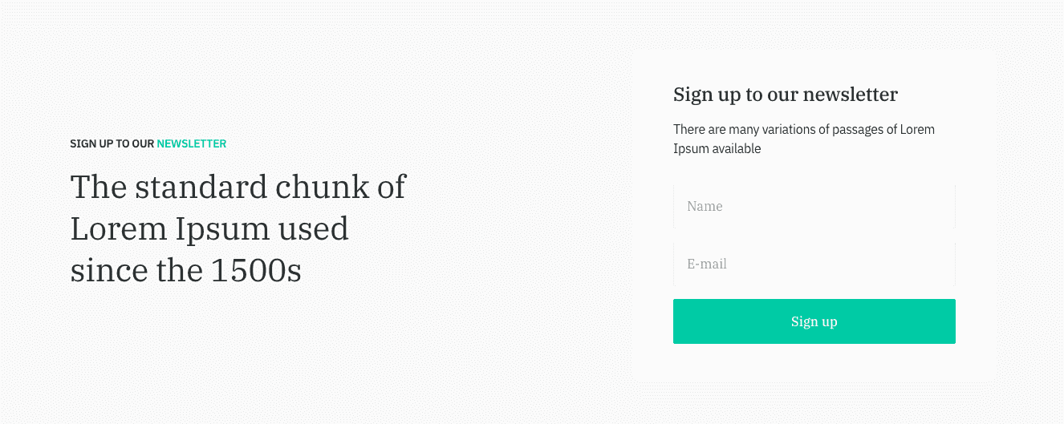This screenshot has width=1064, height=424.
Task: Click the word "used" in the headline
Action: tap(313, 229)
